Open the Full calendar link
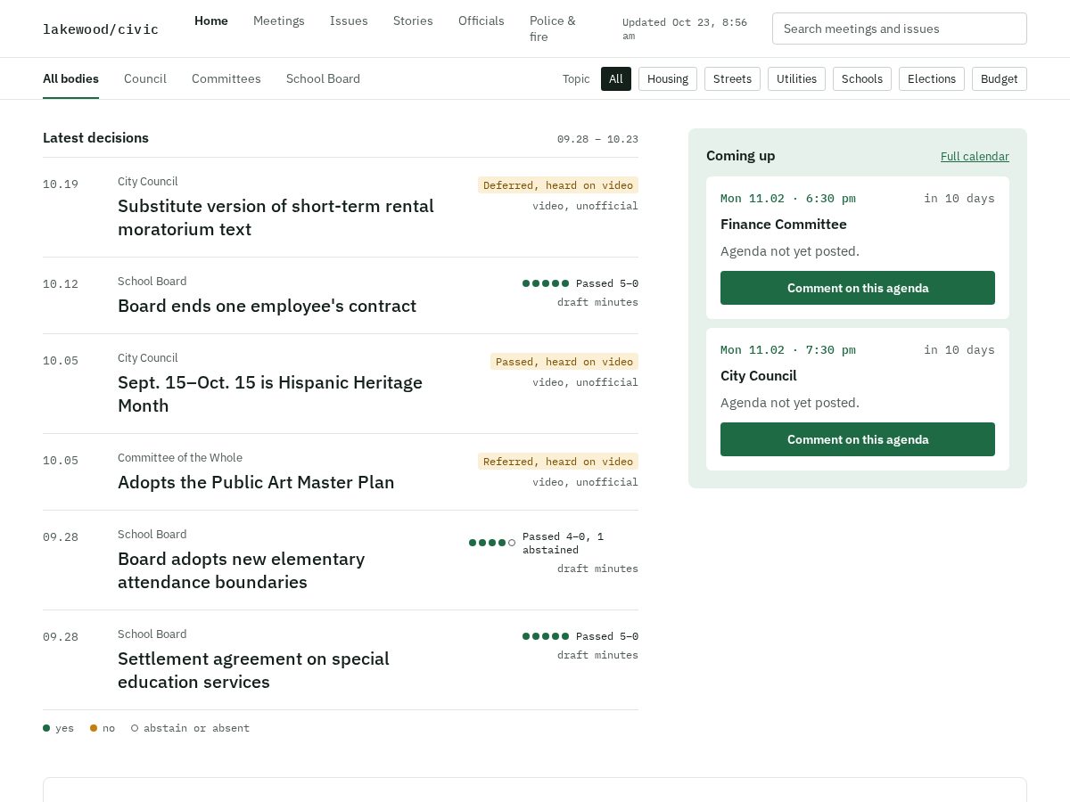This screenshot has width=1070, height=802. point(975,156)
